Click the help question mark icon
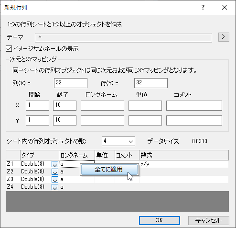 [203, 7]
